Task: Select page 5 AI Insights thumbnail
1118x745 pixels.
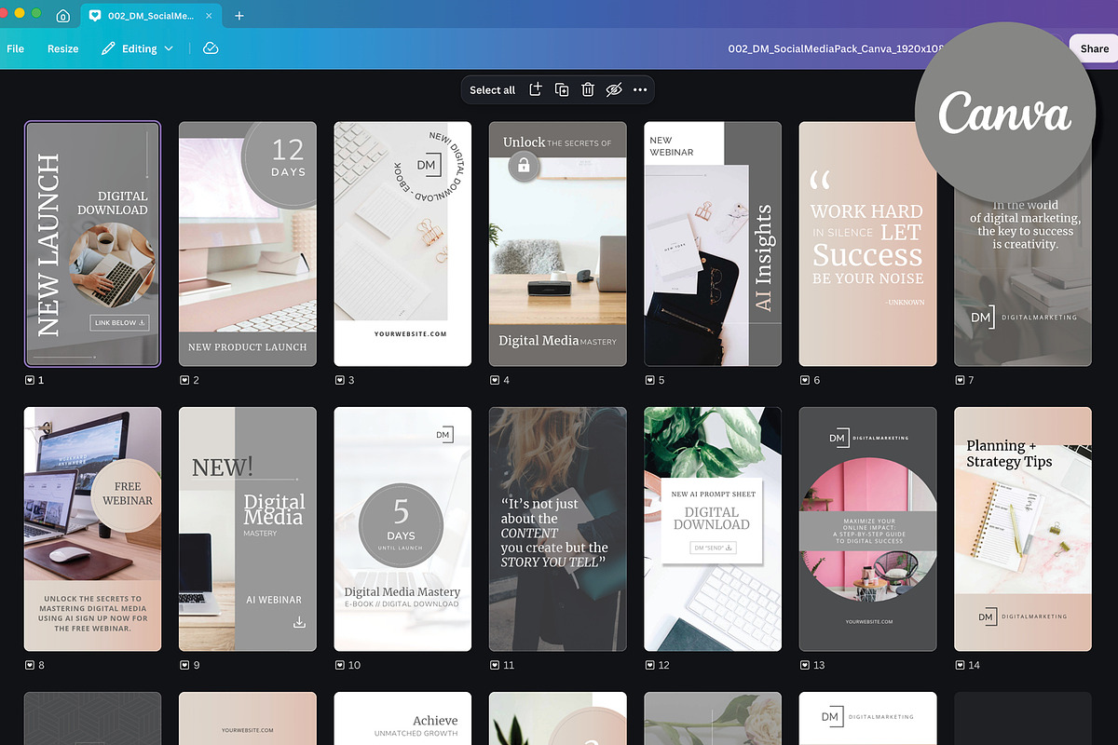Action: (x=713, y=244)
